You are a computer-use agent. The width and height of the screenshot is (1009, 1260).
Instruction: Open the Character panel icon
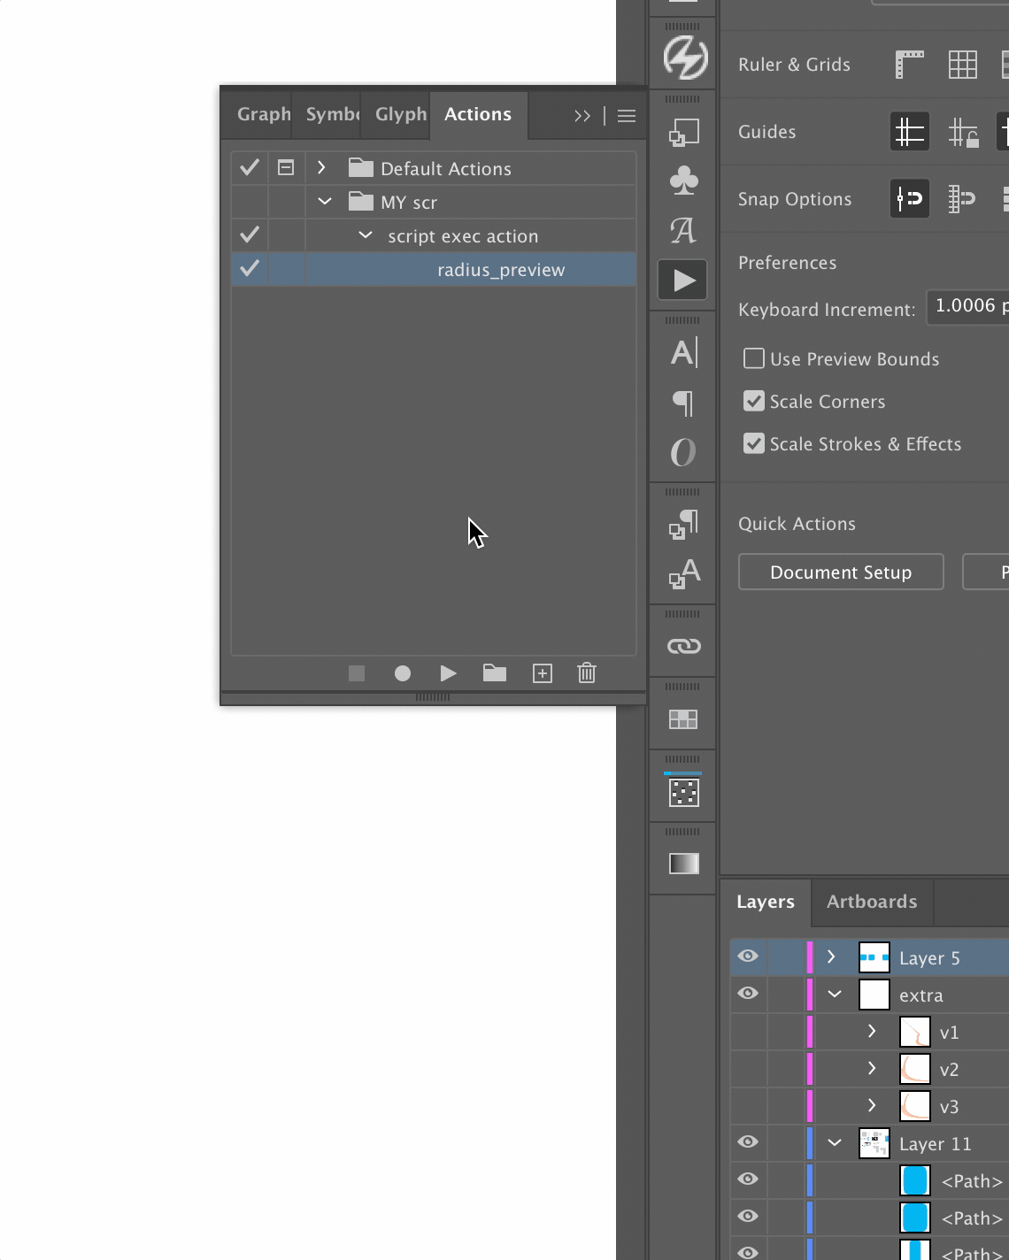[684, 353]
